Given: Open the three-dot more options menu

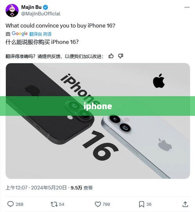Looking at the screenshot, I should pyautogui.click(x=187, y=7).
